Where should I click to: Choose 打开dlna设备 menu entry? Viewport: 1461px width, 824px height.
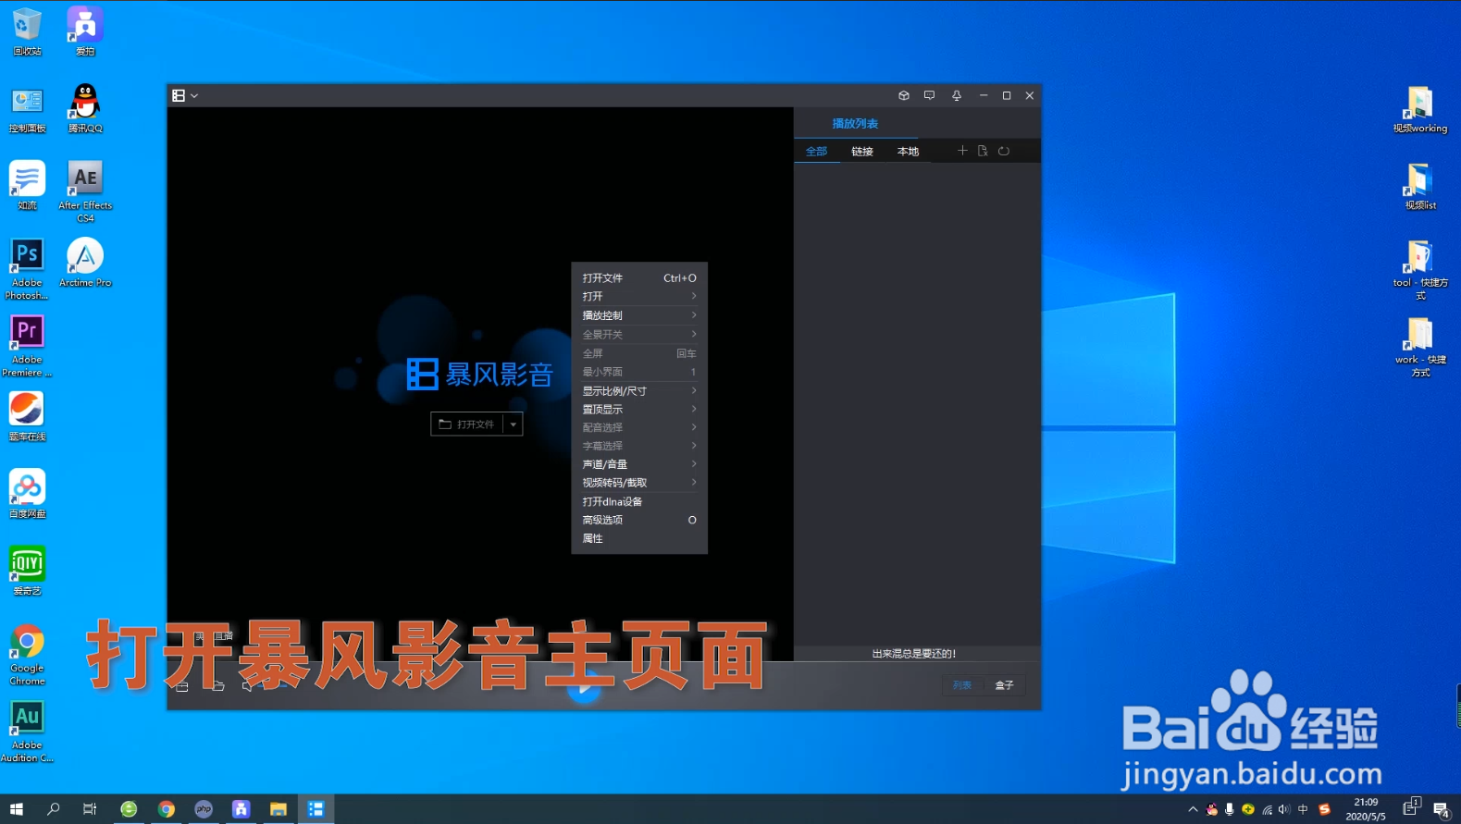pyautogui.click(x=639, y=501)
